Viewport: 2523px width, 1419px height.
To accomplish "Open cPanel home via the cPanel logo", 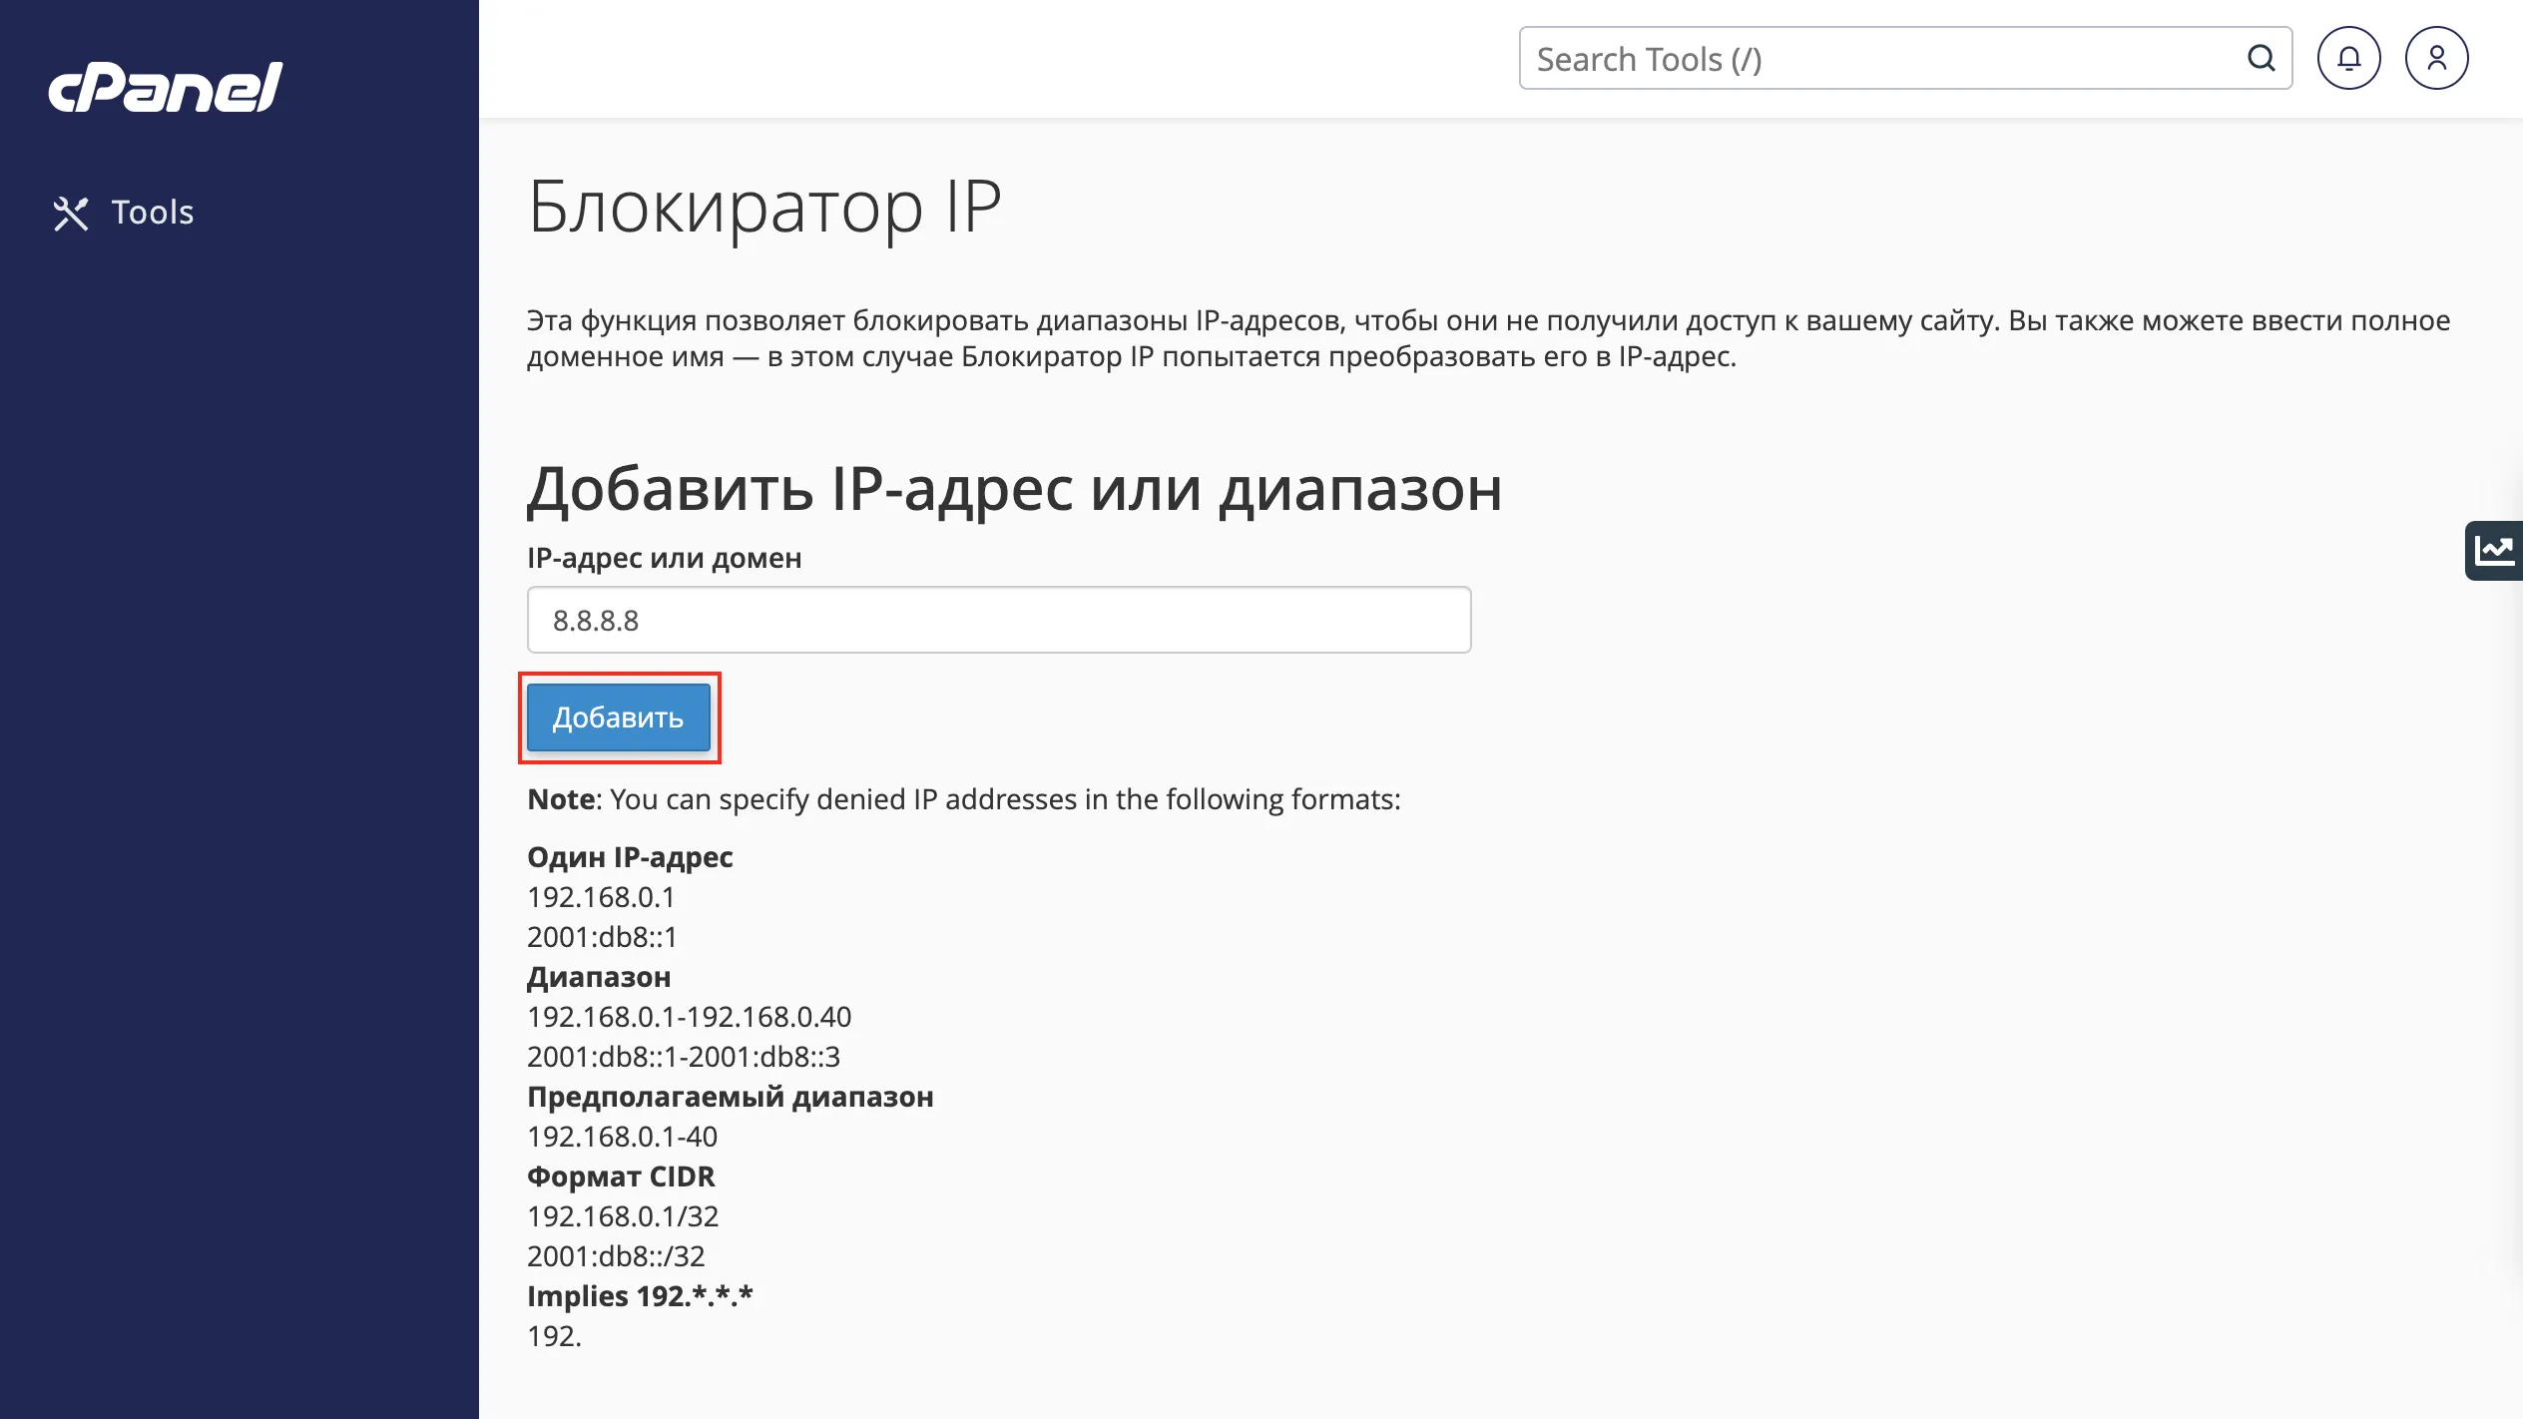I will click(165, 89).
